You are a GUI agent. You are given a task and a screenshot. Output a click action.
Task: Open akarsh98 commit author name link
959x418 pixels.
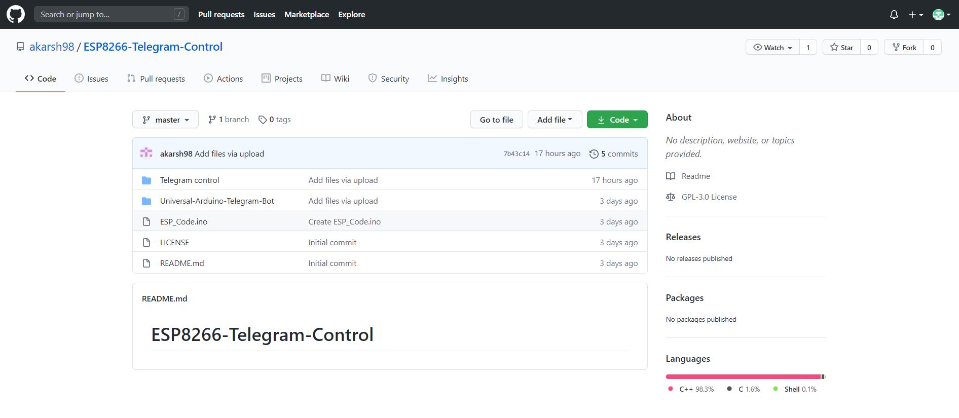coord(176,154)
